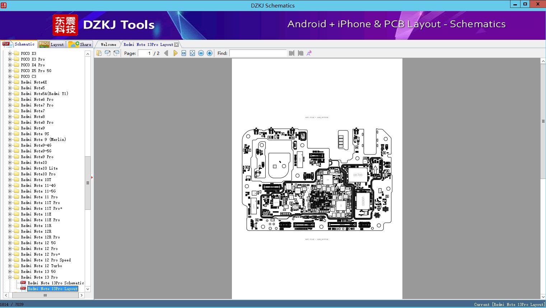Select the Redmi Note 11E Pro item
The image size is (546, 308).
pyautogui.click(x=40, y=220)
